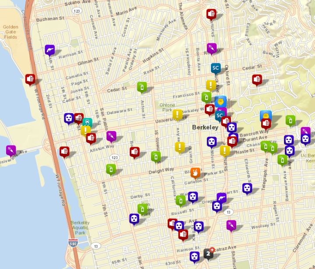Open the police badge marker near Oxford St
This screenshot has width=315, height=269.
[x=220, y=102]
